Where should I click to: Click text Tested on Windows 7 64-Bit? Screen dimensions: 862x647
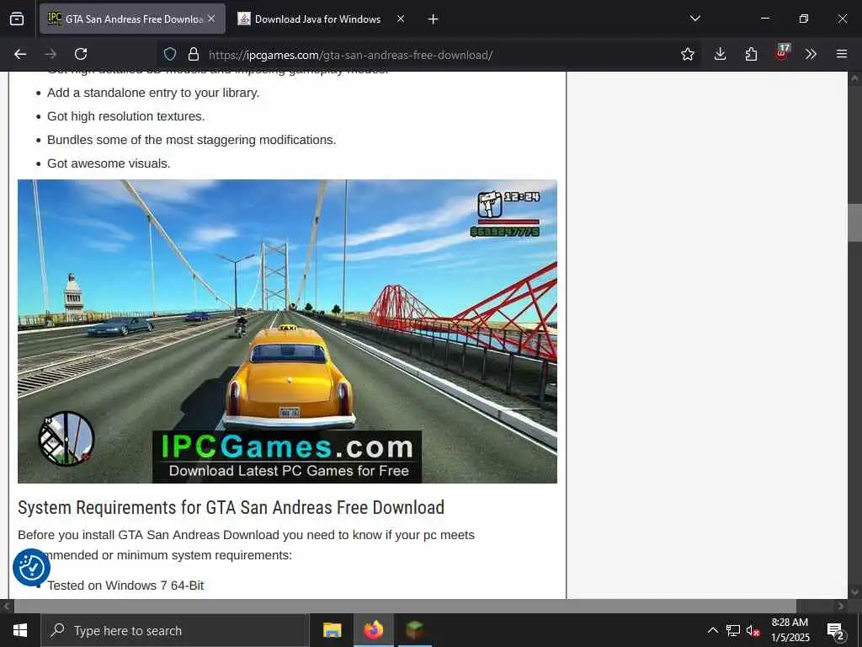click(125, 586)
